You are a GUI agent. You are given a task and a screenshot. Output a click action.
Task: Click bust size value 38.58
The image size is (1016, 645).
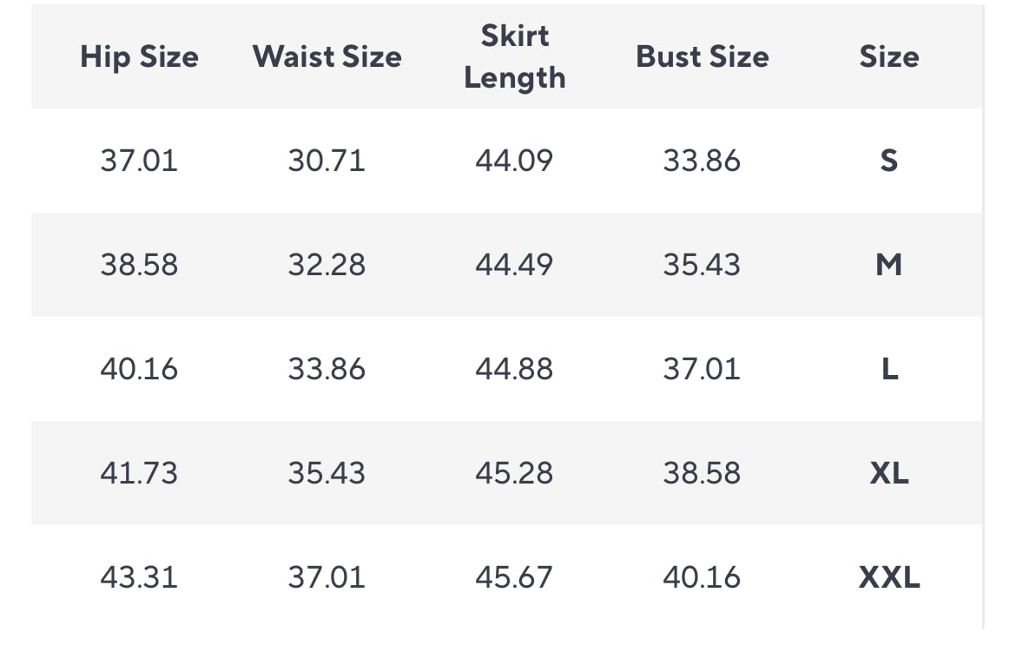tap(702, 473)
